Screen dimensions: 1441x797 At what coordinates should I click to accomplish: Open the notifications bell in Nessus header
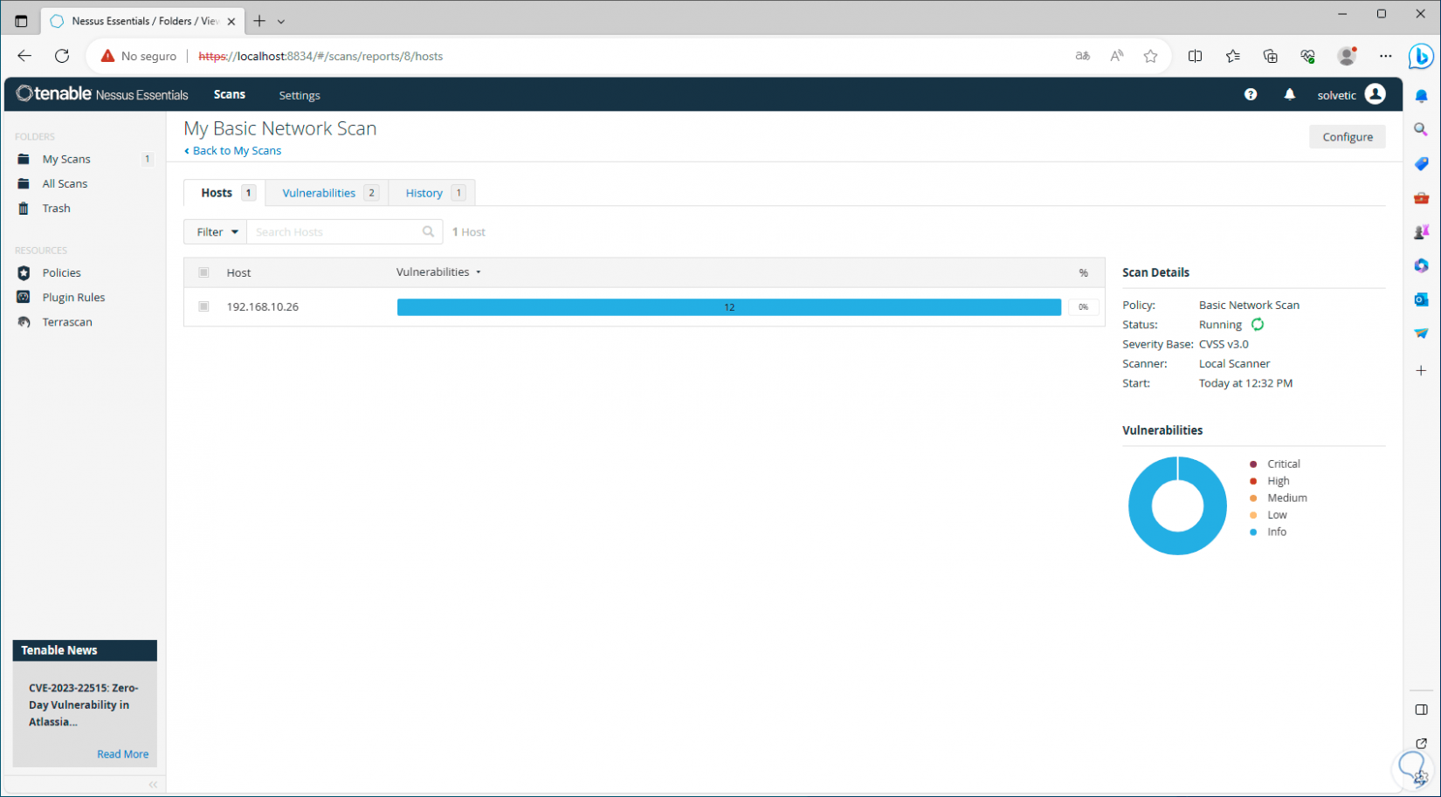[1290, 94]
